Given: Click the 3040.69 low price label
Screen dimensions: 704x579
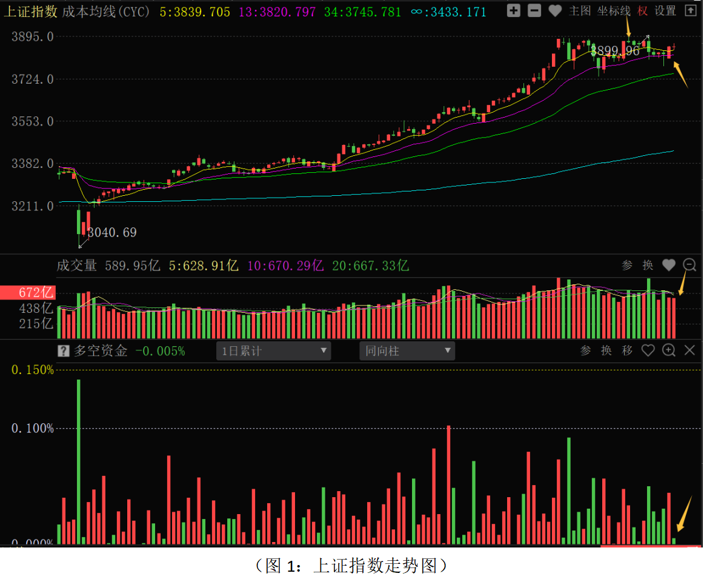Looking at the screenshot, I should tap(112, 232).
